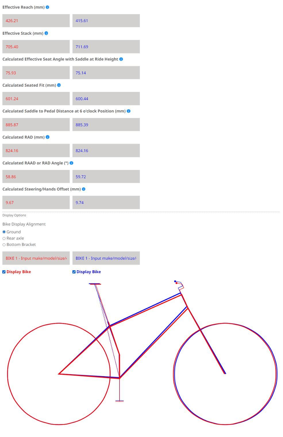Click info icon beside Effective Stack

[46, 33]
